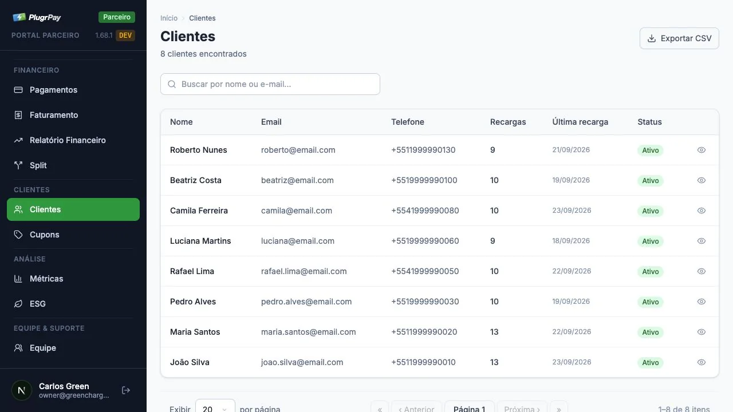
Task: View details of Camila Ferreira via eye icon
Action: [702, 211]
